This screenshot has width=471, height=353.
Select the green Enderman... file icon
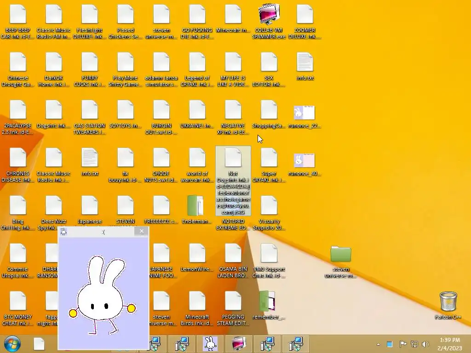click(x=196, y=210)
